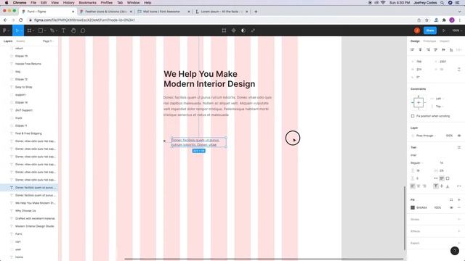
Task: Open the vertical constraint Top dropdown
Action: 440,107
